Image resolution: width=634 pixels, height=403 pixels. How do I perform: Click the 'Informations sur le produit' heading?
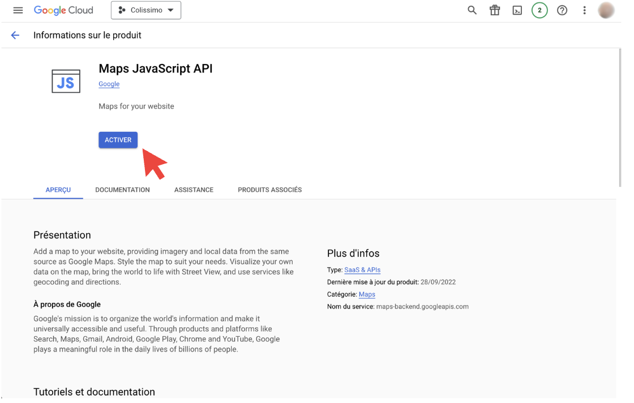87,35
